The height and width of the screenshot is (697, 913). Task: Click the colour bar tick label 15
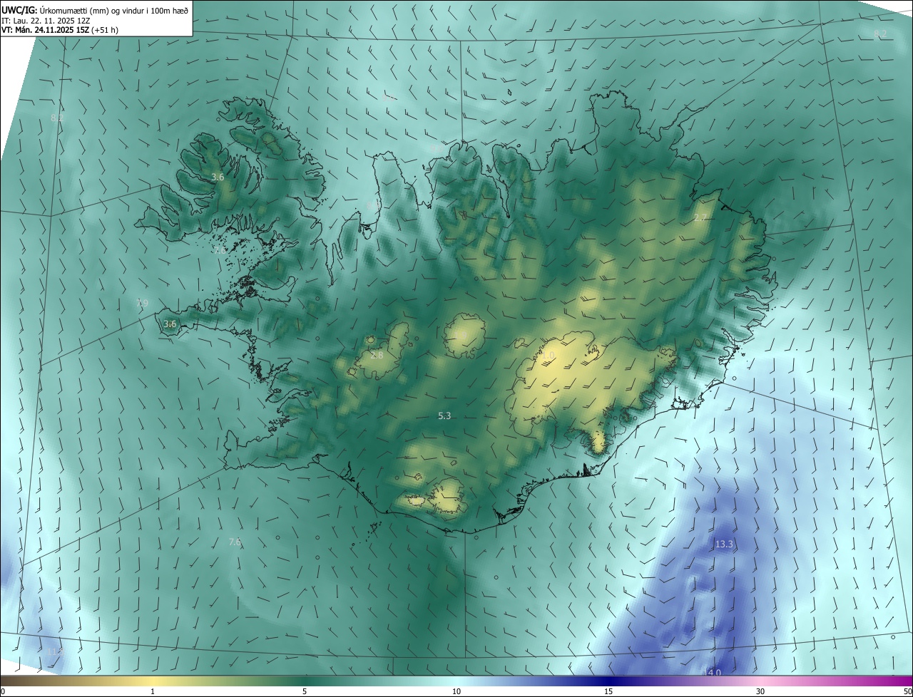[608, 691]
